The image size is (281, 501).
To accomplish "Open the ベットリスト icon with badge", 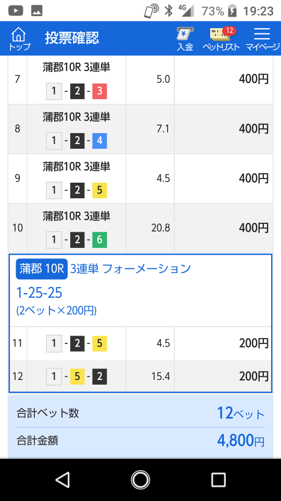I will pyautogui.click(x=221, y=39).
